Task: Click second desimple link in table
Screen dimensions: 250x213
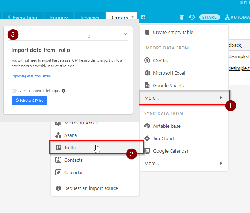Action: coord(239,68)
